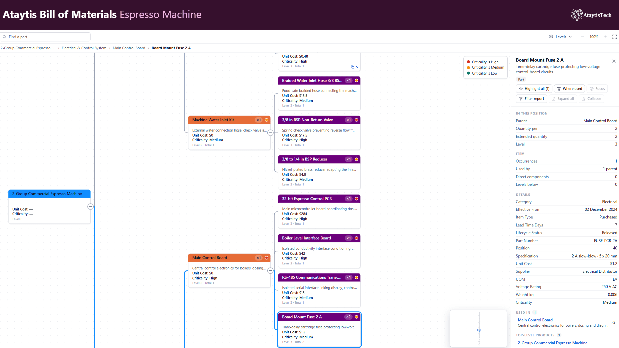Viewport: 619px width, 348px height.
Task: Click the Collapse button in details panel
Action: click(x=591, y=99)
